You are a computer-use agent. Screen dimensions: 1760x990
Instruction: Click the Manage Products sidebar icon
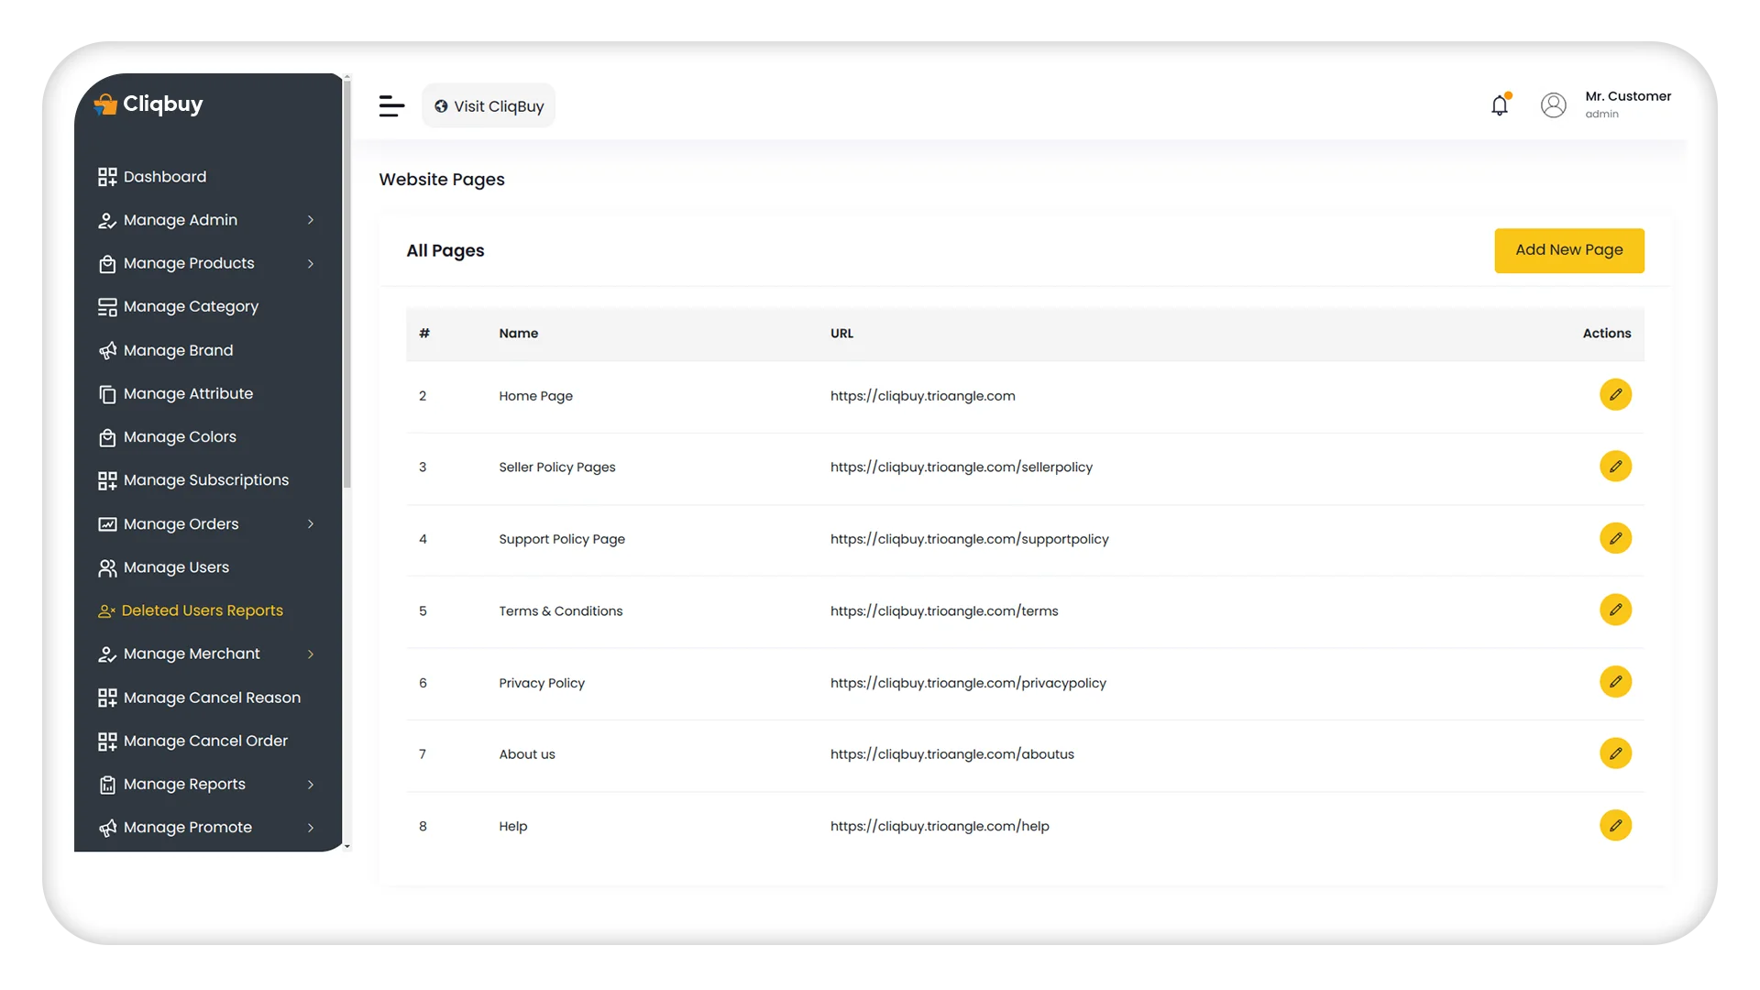pos(106,262)
